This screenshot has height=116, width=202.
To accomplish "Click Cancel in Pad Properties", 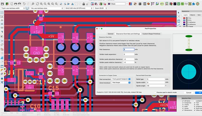I will pyautogui.click(x=189, y=93).
